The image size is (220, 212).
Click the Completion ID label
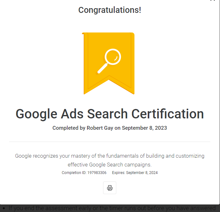pos(74,173)
